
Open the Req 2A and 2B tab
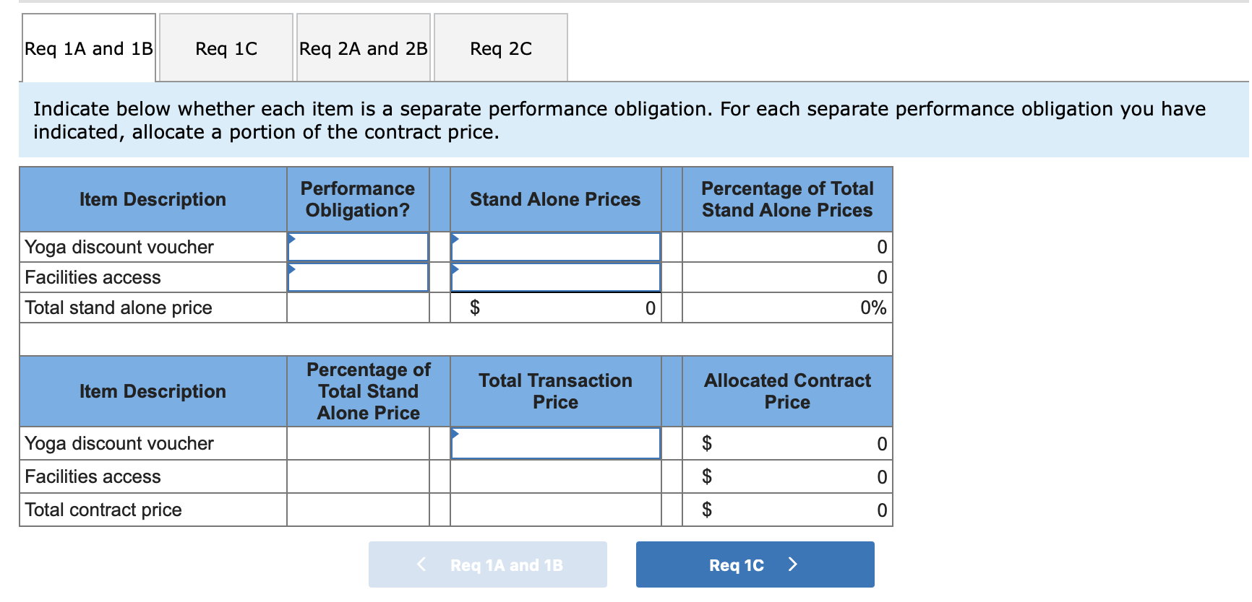click(x=363, y=48)
